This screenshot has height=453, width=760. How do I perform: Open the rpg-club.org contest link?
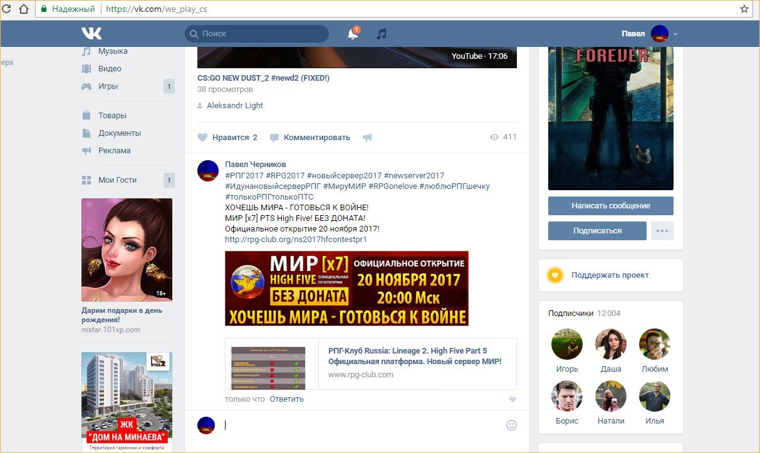click(x=296, y=239)
